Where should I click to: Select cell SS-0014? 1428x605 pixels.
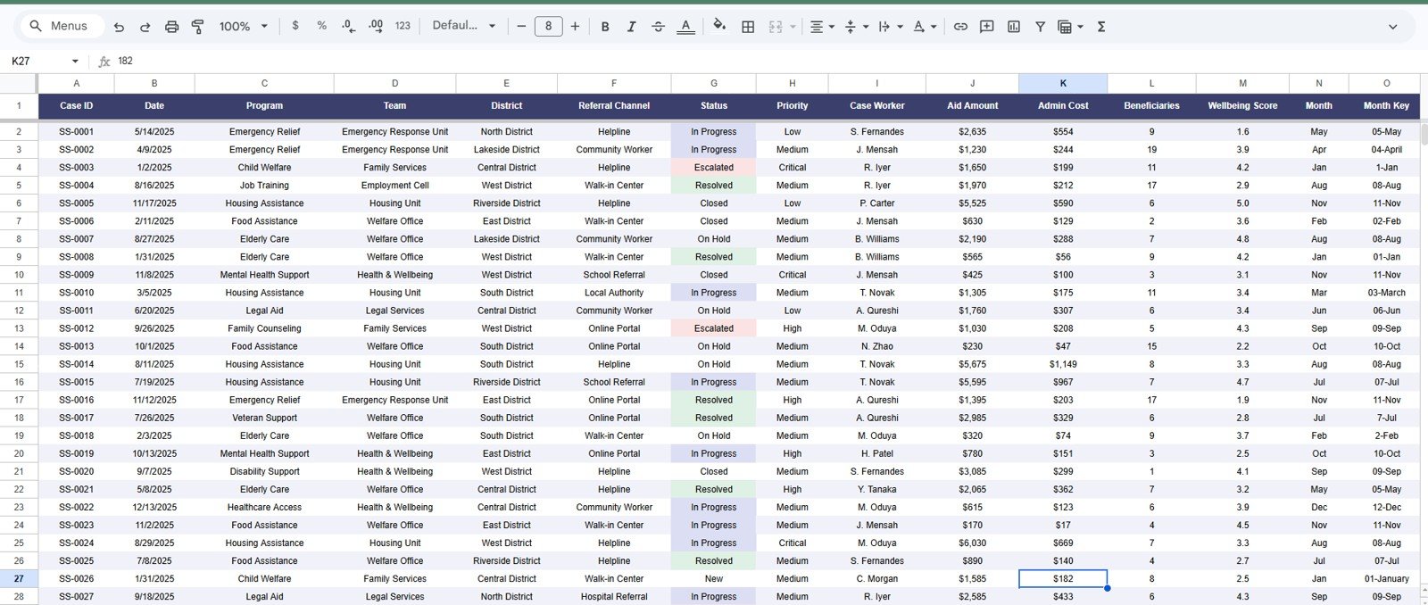pos(77,364)
